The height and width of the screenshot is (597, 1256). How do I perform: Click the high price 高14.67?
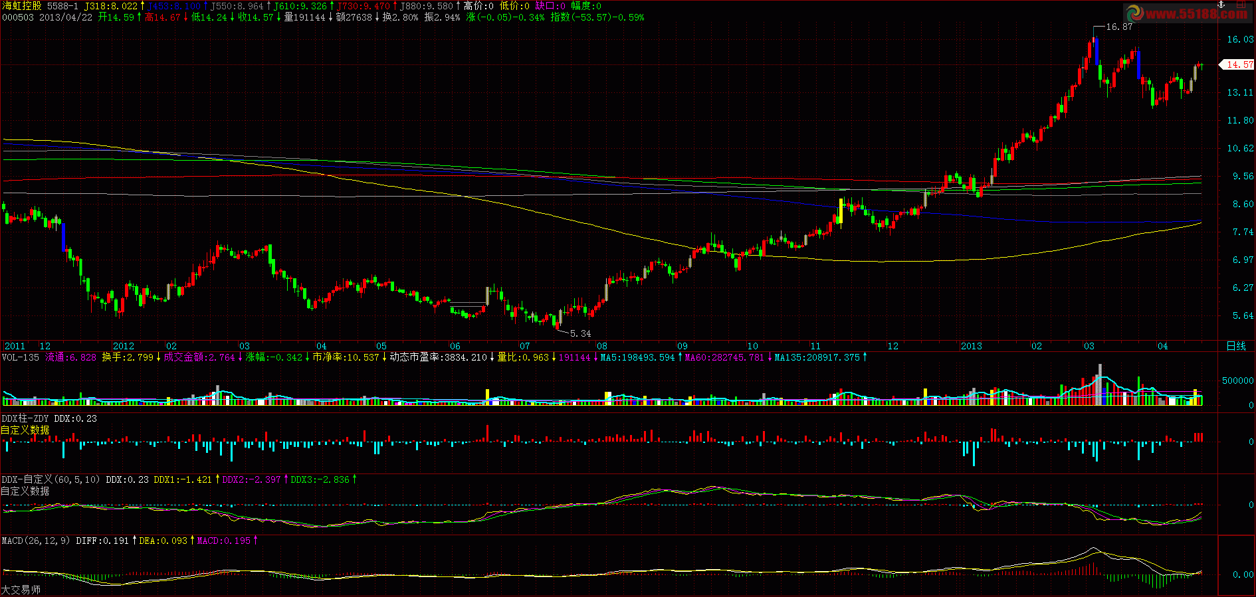(x=163, y=17)
